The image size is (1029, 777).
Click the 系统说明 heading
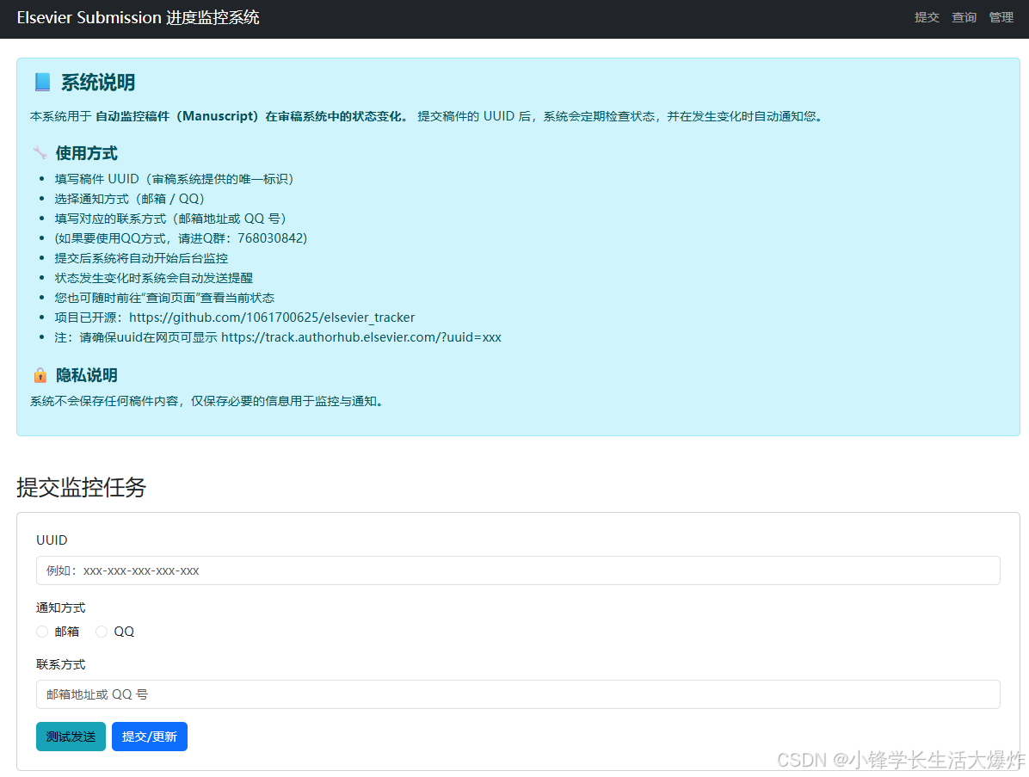point(98,82)
